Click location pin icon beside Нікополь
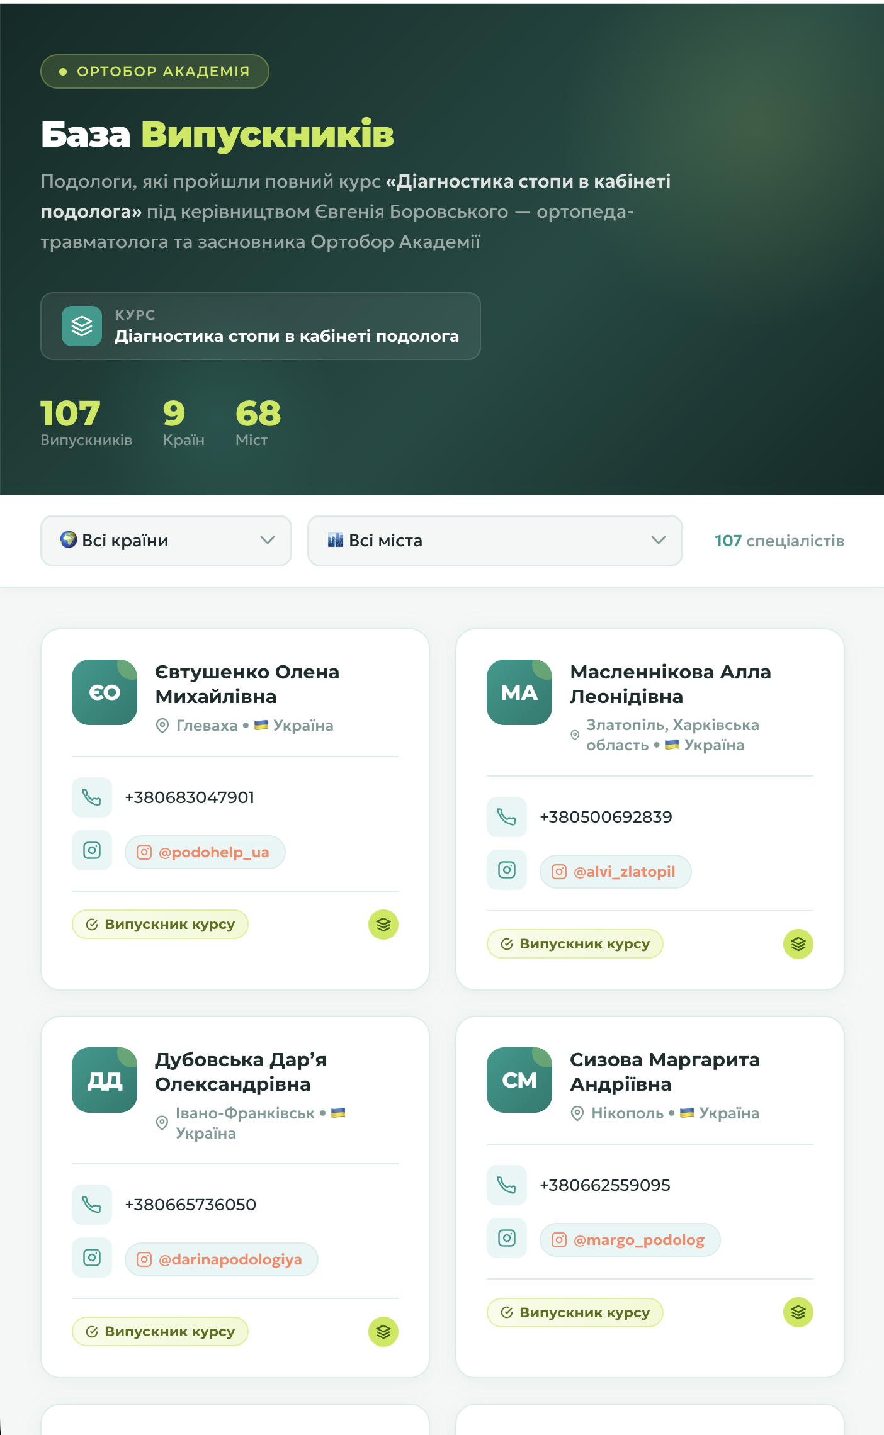The width and height of the screenshot is (884, 1435). (577, 1113)
